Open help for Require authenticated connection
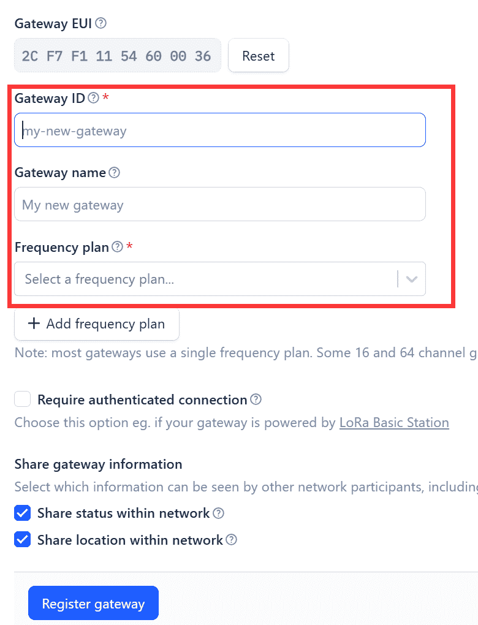The image size is (478, 625). (256, 400)
